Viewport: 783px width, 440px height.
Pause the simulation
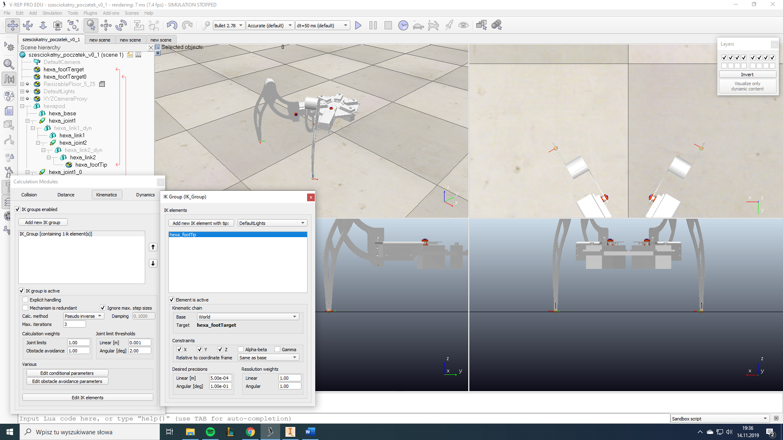tap(373, 25)
